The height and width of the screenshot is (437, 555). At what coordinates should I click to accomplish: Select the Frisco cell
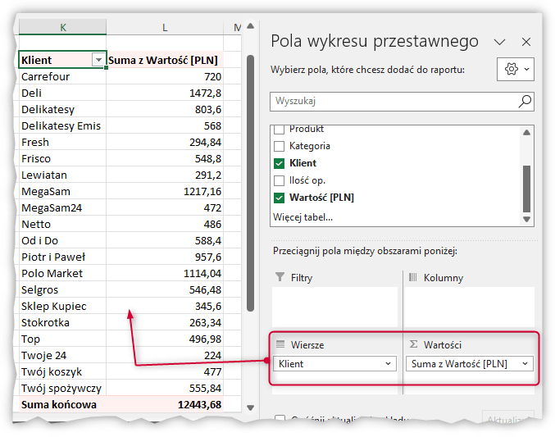pos(62,158)
